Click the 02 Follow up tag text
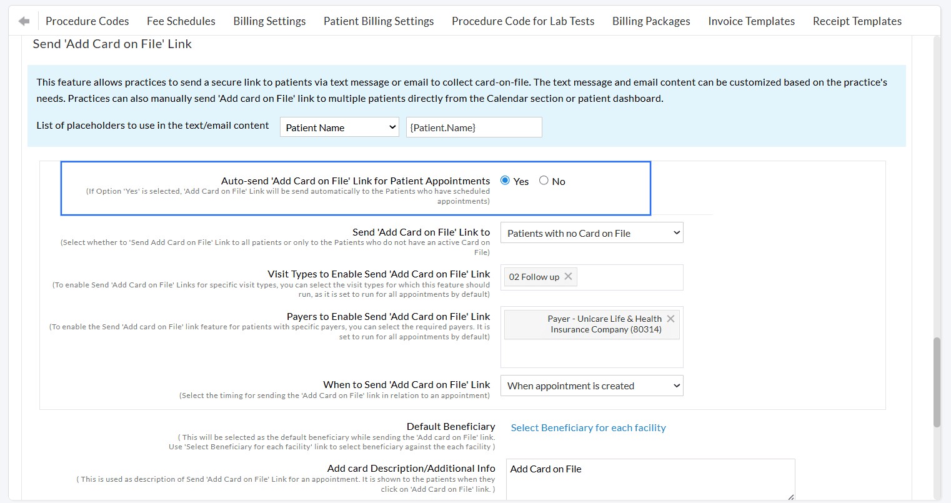The image size is (951, 503). point(534,277)
